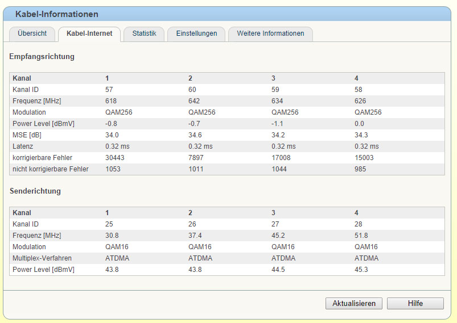Select upstream Power Level value 45.3

[x=361, y=270]
